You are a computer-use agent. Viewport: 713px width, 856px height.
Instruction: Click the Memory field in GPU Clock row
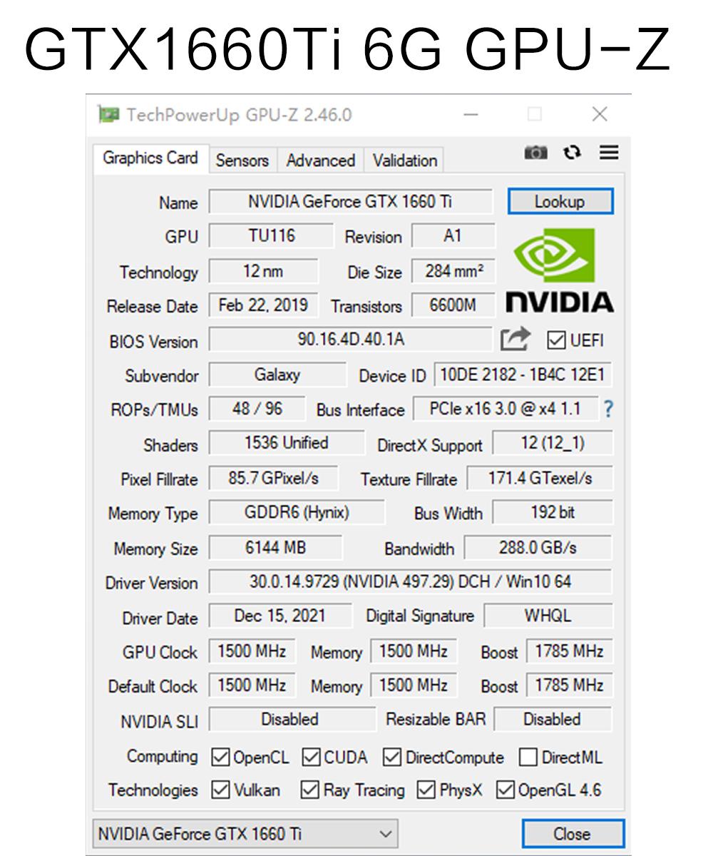click(414, 651)
